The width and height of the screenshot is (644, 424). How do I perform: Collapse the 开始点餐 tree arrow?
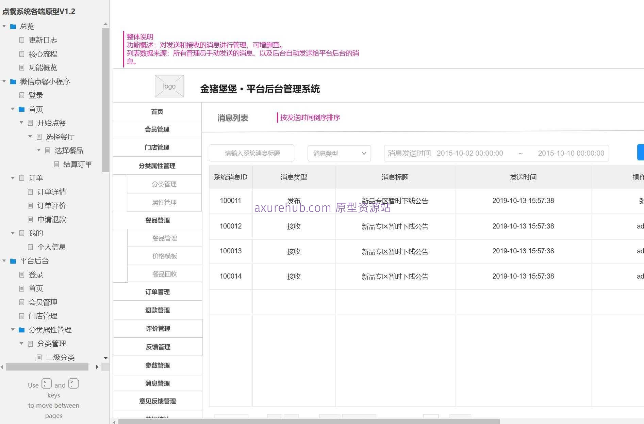coord(21,123)
